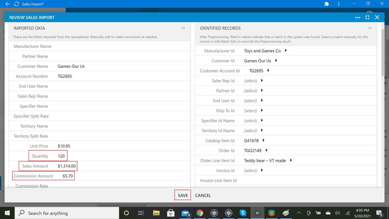Viewport: 389px width, 219px height.
Task: Click the back arrow in title bar
Action: coord(8,4)
